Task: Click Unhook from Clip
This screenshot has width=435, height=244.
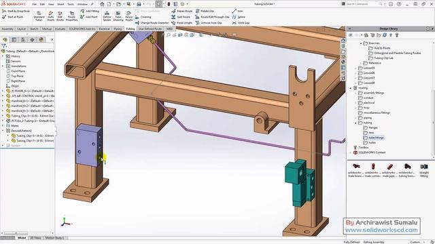Action: [x=209, y=22]
